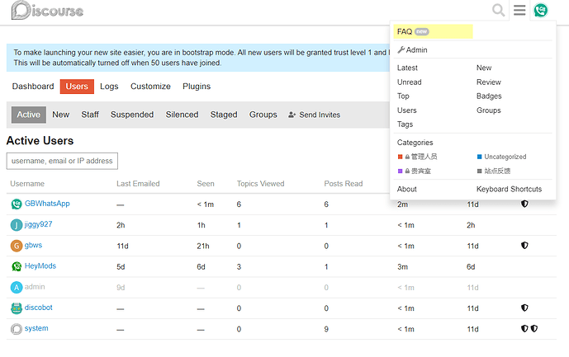The width and height of the screenshot is (569, 357).
Task: Sort by Last Emailed column
Action: pos(138,184)
